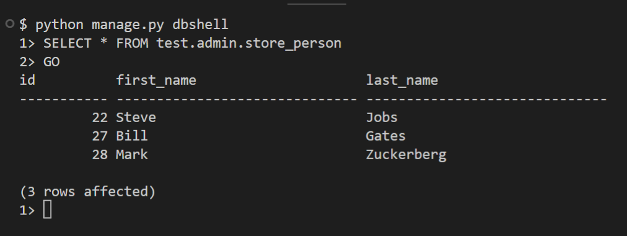Click the circle command decoration icon
627x236 pixels.
pos(9,24)
